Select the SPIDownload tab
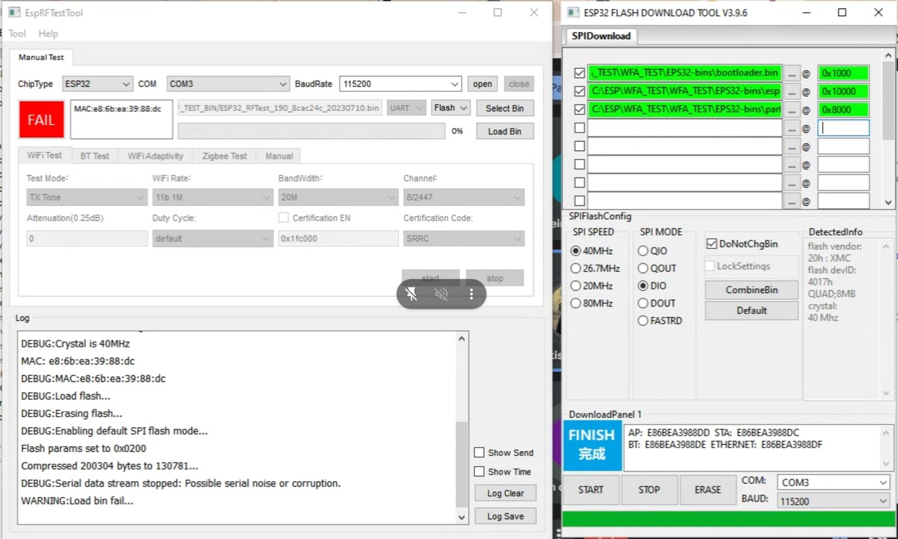The height and width of the screenshot is (539, 898). coord(601,36)
